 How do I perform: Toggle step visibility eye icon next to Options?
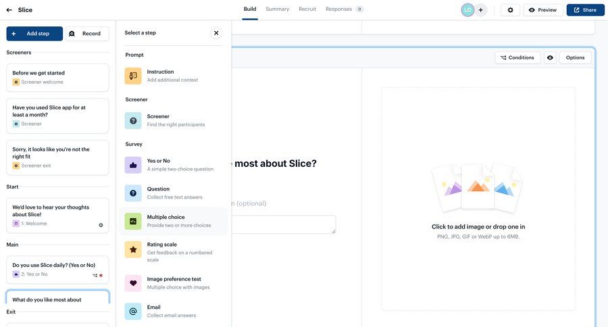(550, 58)
